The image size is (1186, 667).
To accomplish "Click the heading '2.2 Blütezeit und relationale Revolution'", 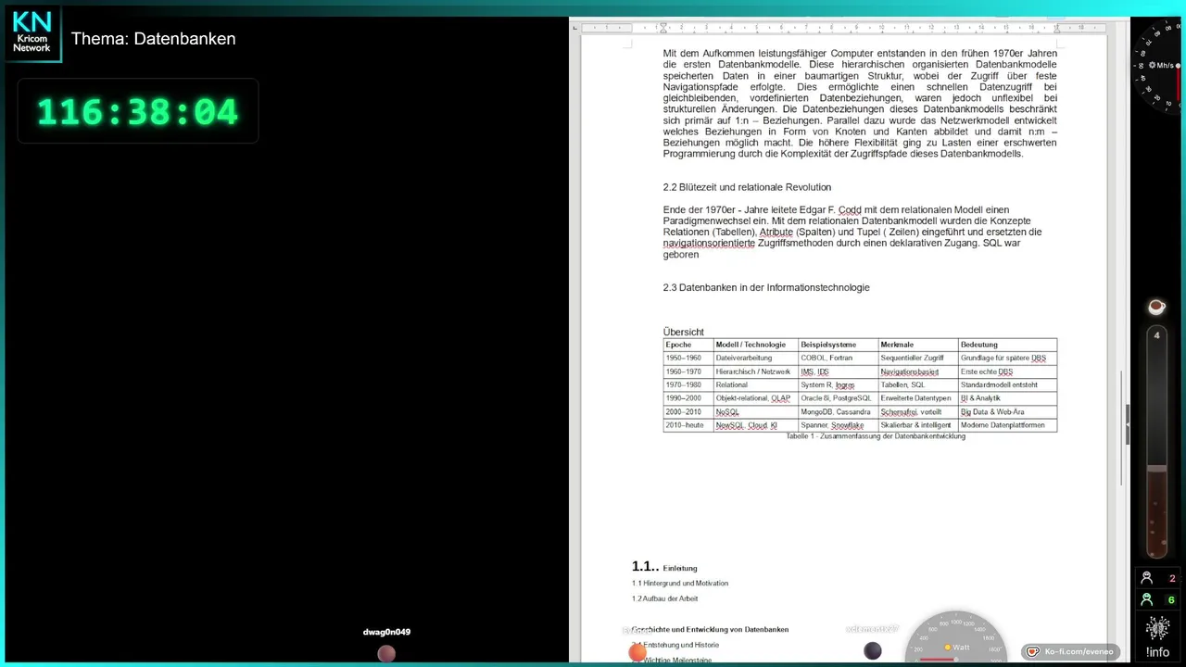I will tap(747, 187).
